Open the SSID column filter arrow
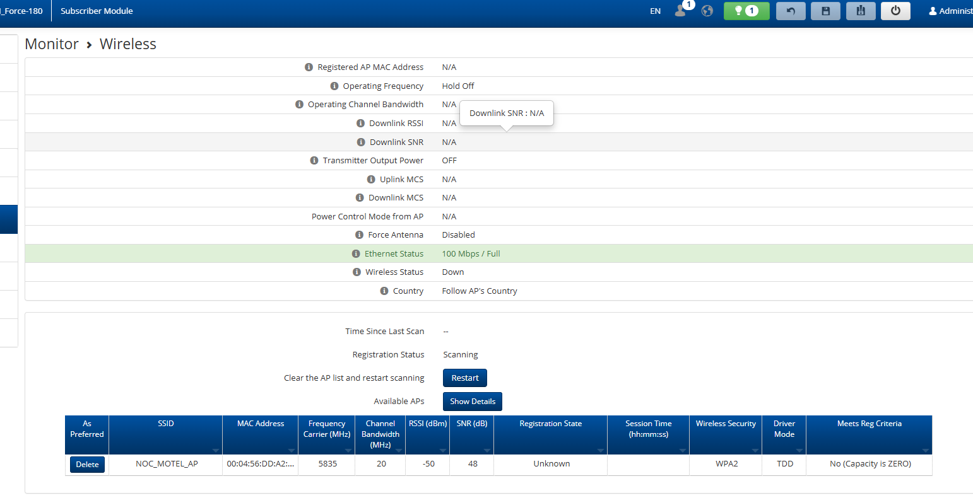The image size is (973, 498). pos(216,450)
